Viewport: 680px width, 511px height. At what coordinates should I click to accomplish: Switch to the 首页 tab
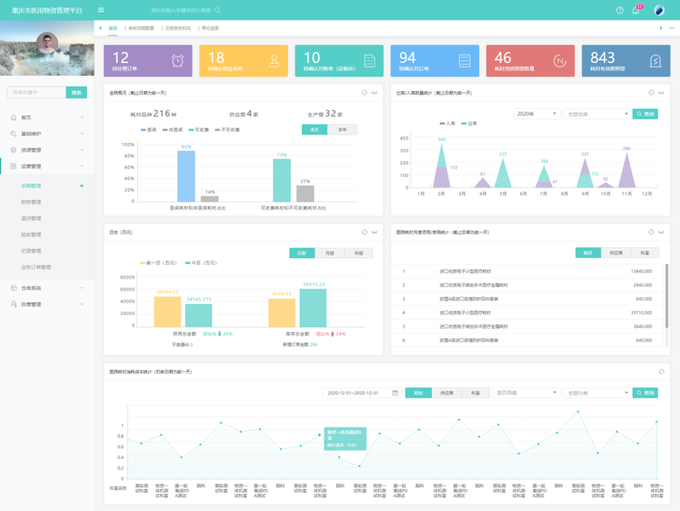(112, 28)
